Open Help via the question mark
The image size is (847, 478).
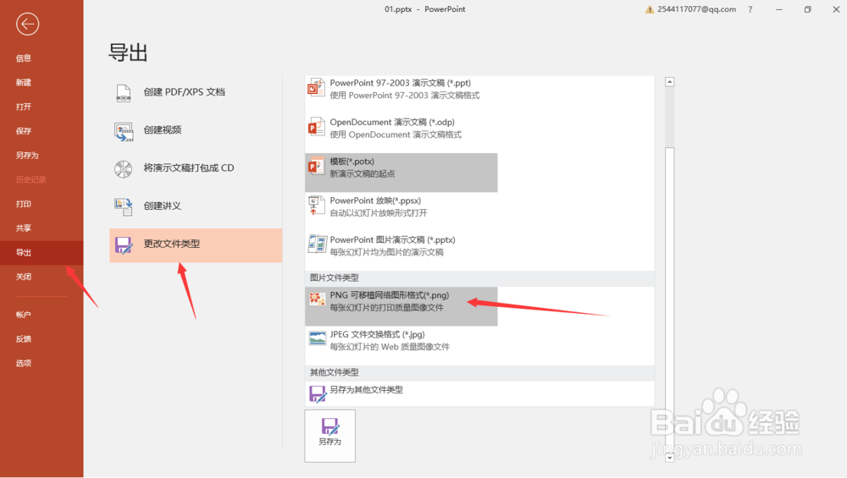point(750,9)
